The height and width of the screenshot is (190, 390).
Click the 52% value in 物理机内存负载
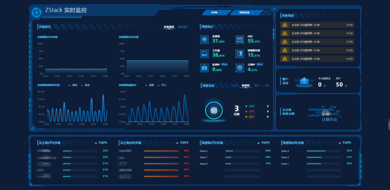349,151
